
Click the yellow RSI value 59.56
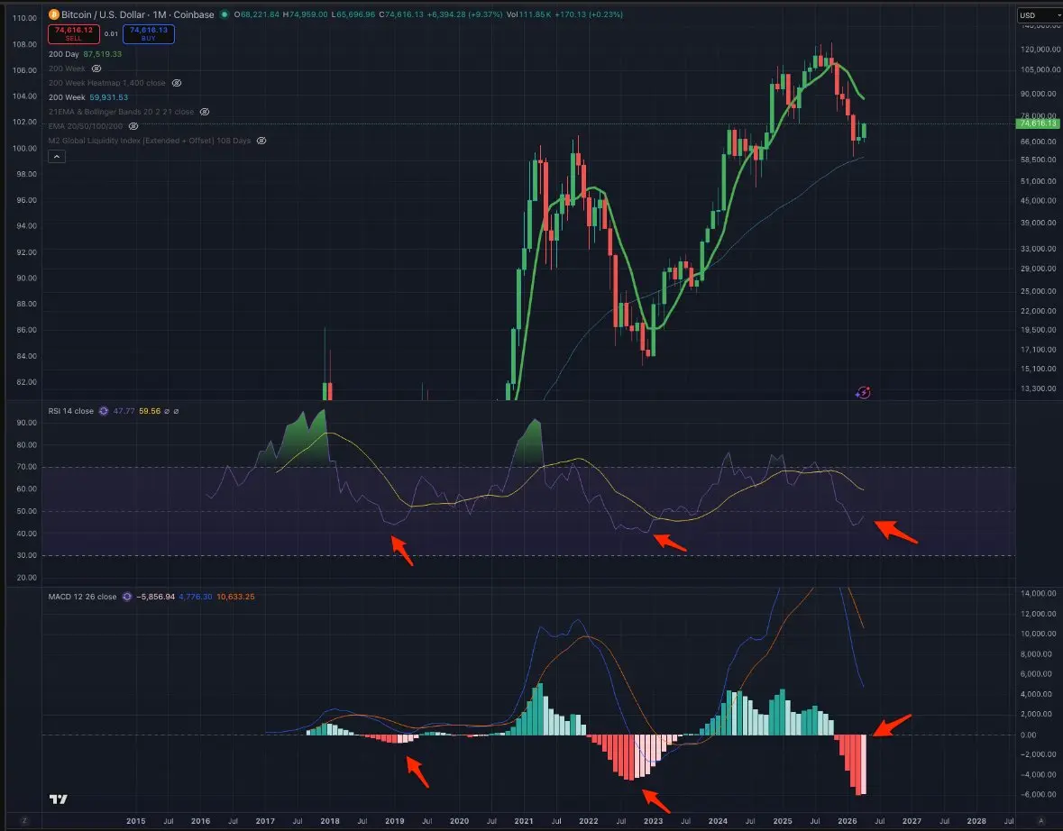pyautogui.click(x=150, y=411)
